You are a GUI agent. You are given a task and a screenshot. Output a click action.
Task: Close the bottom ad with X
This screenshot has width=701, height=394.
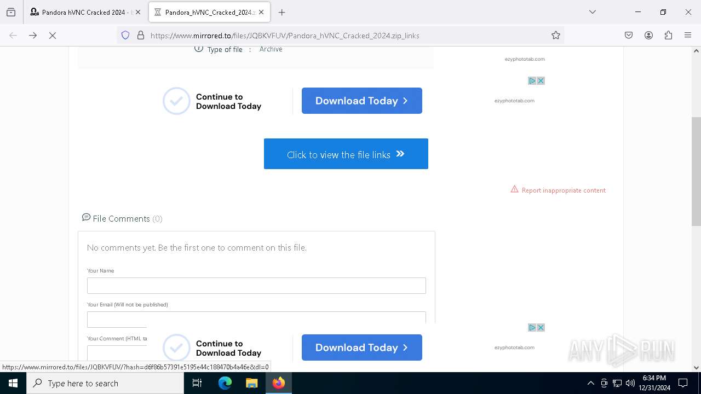541,327
